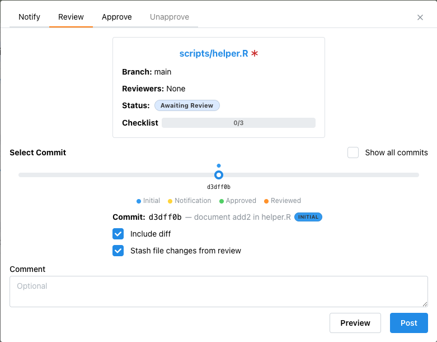Click the blue Initial legend dot
The height and width of the screenshot is (342, 437).
tap(139, 201)
